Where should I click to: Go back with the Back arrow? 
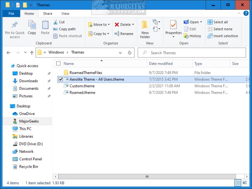click(9, 52)
